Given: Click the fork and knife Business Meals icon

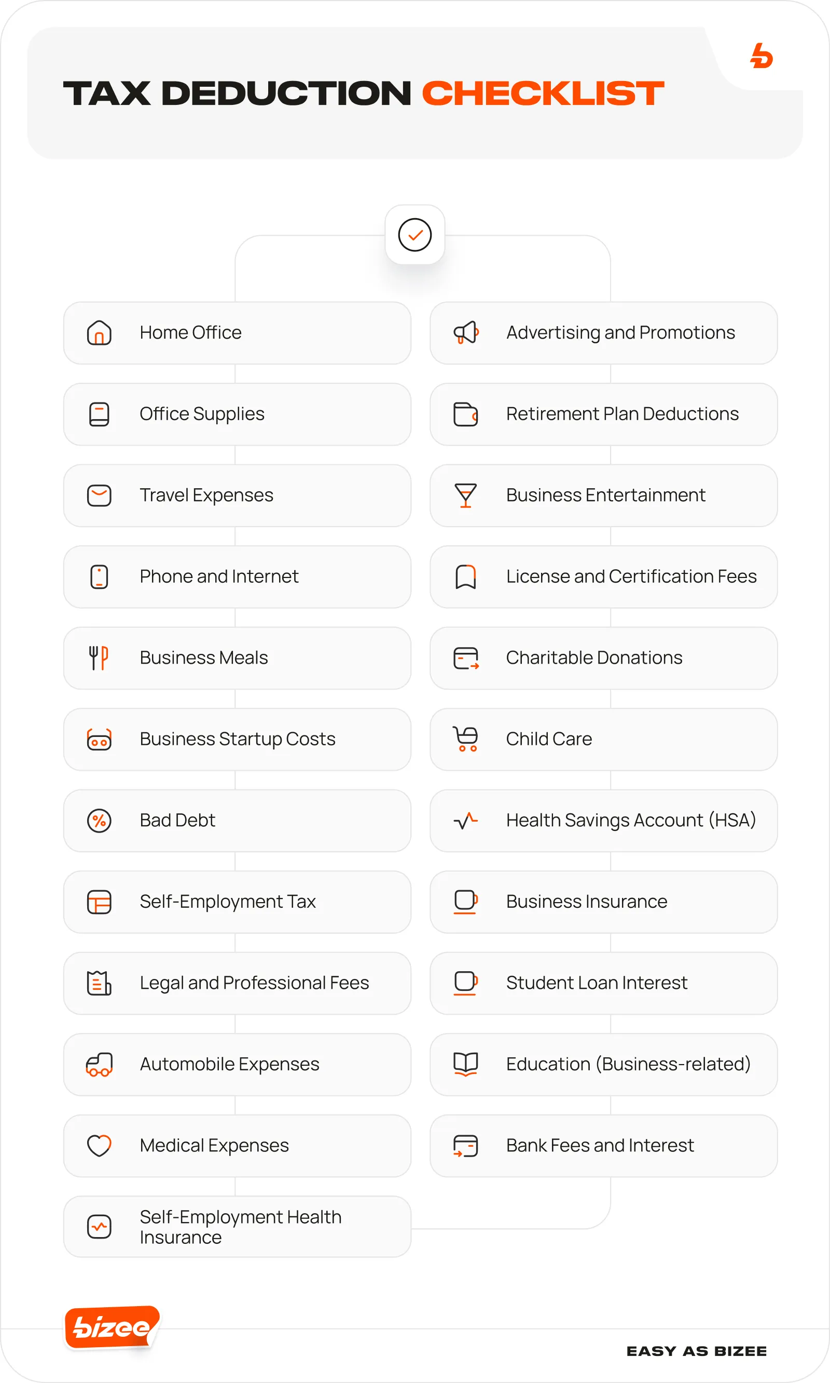Looking at the screenshot, I should pyautogui.click(x=99, y=658).
